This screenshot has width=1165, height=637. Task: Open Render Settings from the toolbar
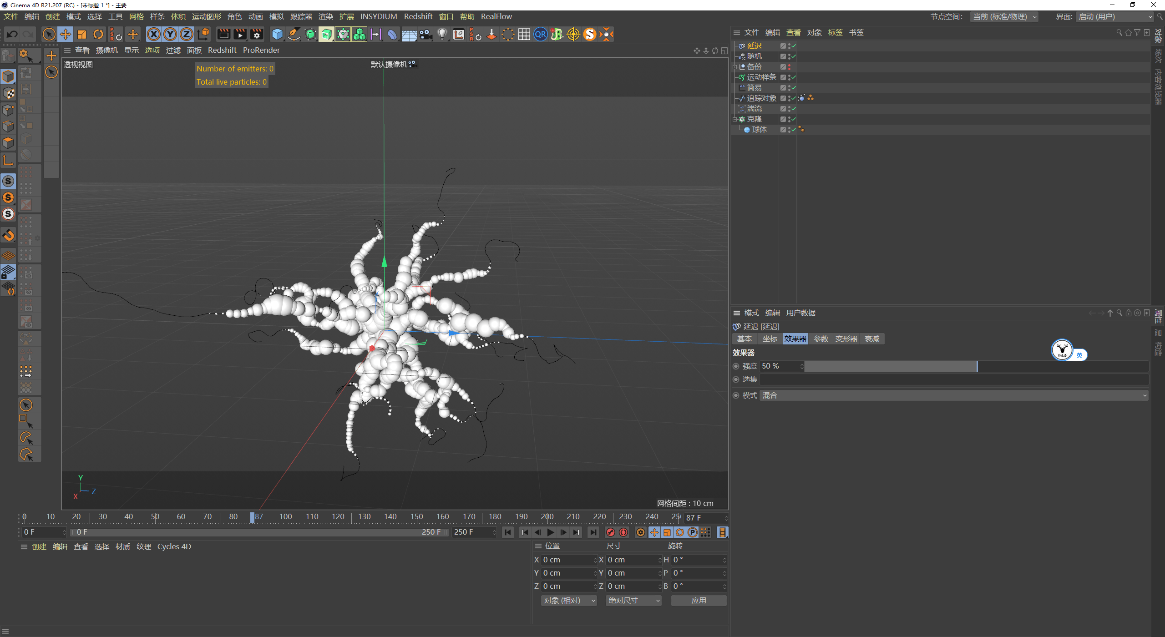coord(257,34)
